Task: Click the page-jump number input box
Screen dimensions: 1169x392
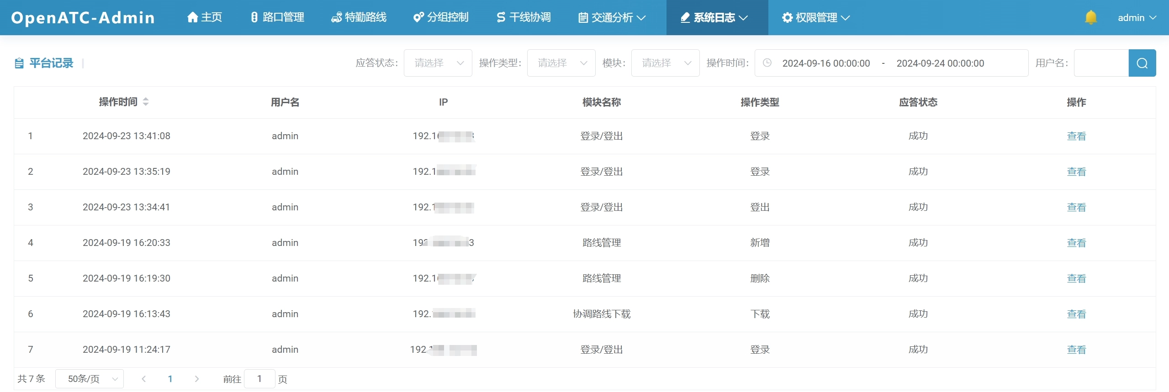Action: pos(259,379)
